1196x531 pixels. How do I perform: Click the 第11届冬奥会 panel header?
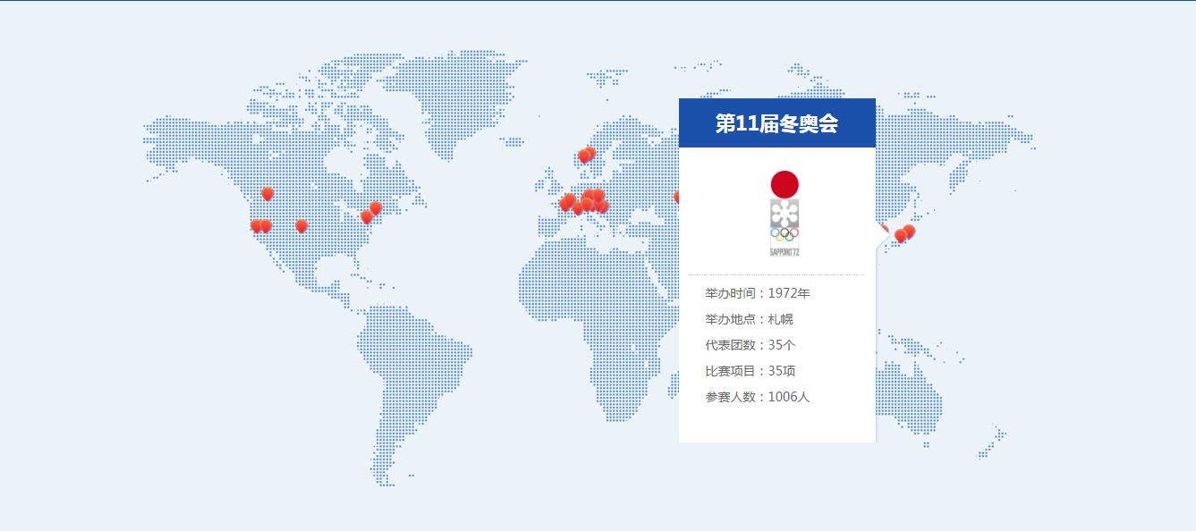pos(777,123)
